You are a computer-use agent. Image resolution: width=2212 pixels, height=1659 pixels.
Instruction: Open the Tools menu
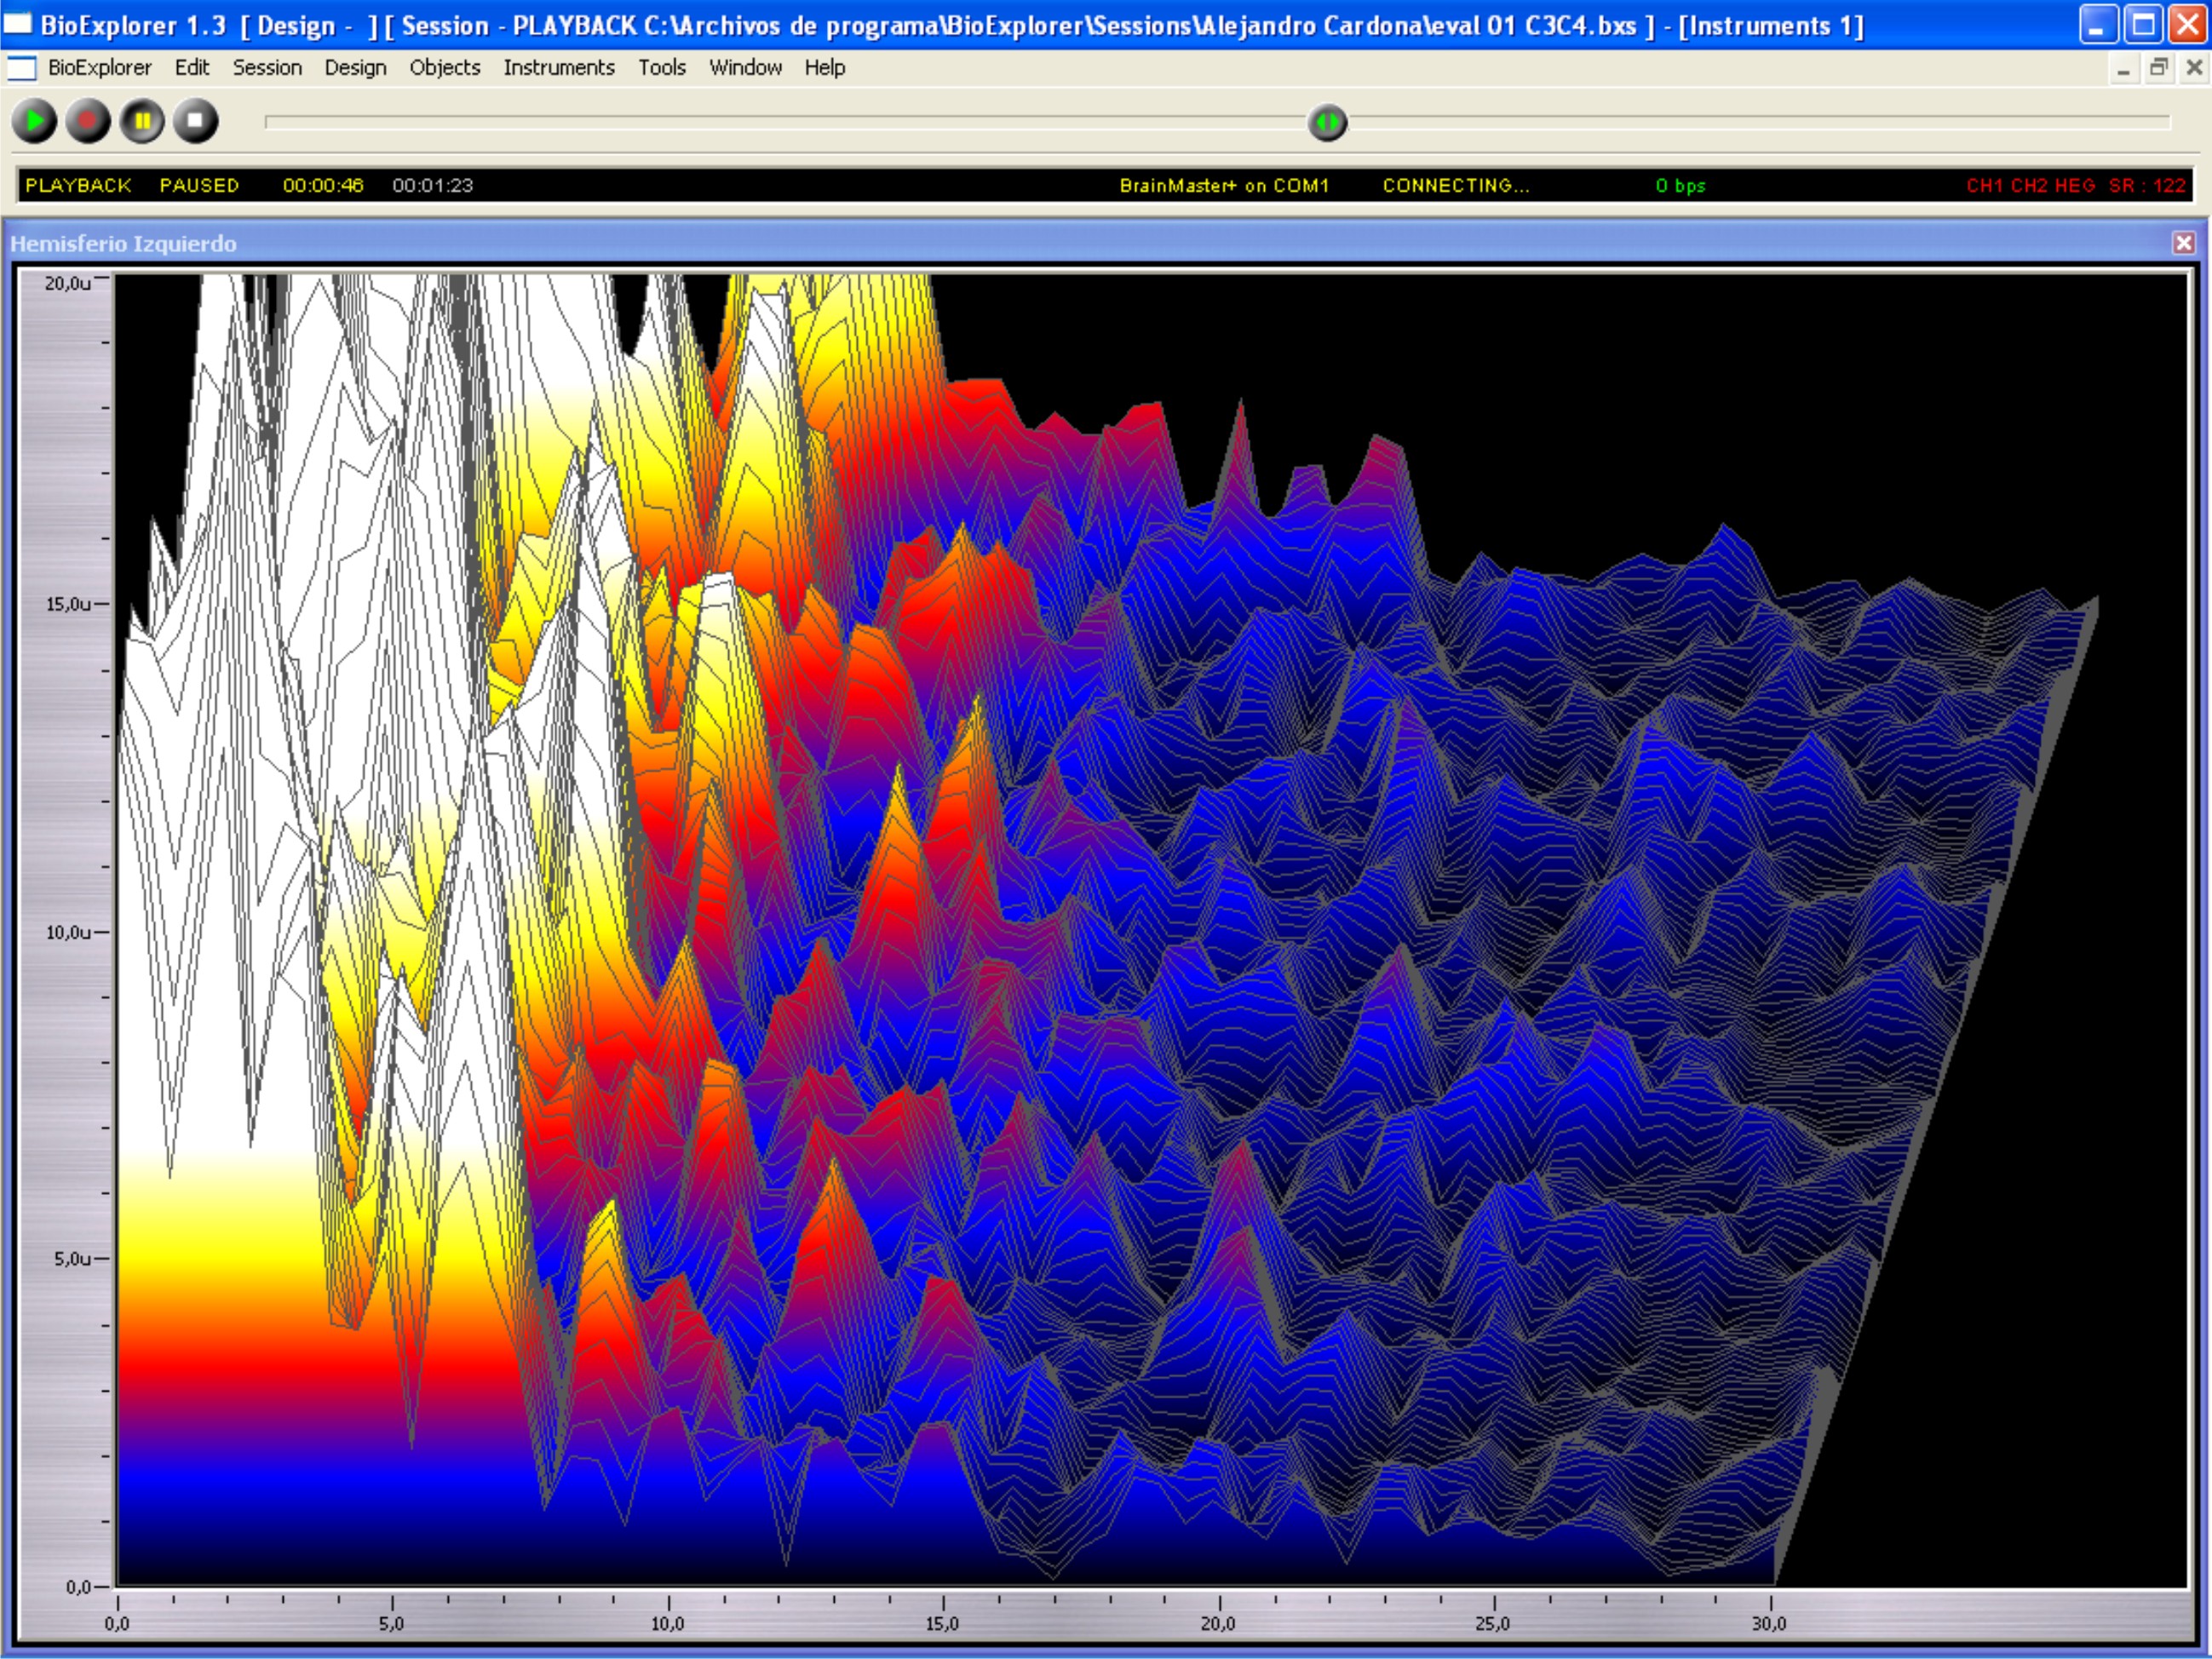[661, 68]
